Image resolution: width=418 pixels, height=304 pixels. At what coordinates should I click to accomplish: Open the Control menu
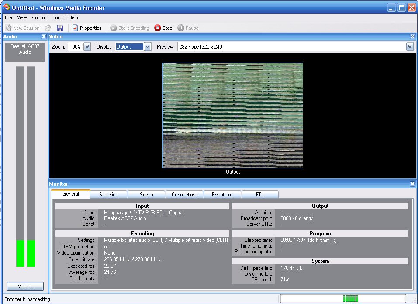(x=40, y=17)
